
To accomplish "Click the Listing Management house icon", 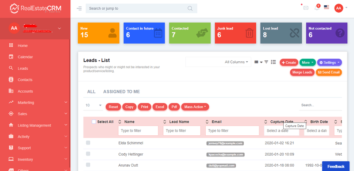I will [x=11, y=125].
